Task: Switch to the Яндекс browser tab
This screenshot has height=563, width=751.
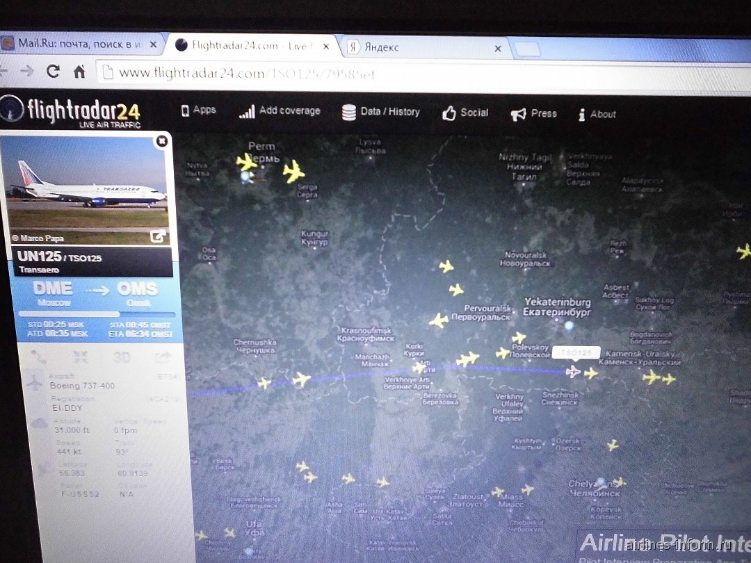Action: coord(424,48)
